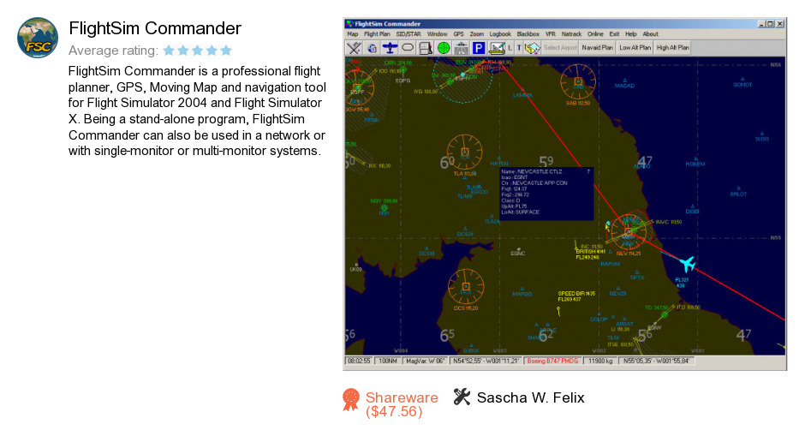
Task: Maximize the FlightSim Commander window
Action: (770, 24)
